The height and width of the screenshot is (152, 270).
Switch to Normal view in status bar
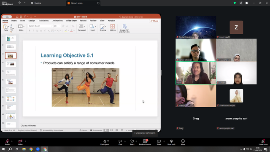pyautogui.click(x=106, y=130)
